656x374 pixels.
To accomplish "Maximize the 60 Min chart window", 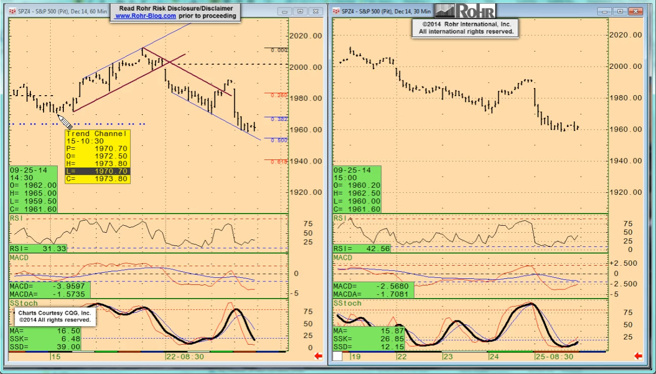I will point(300,11).
